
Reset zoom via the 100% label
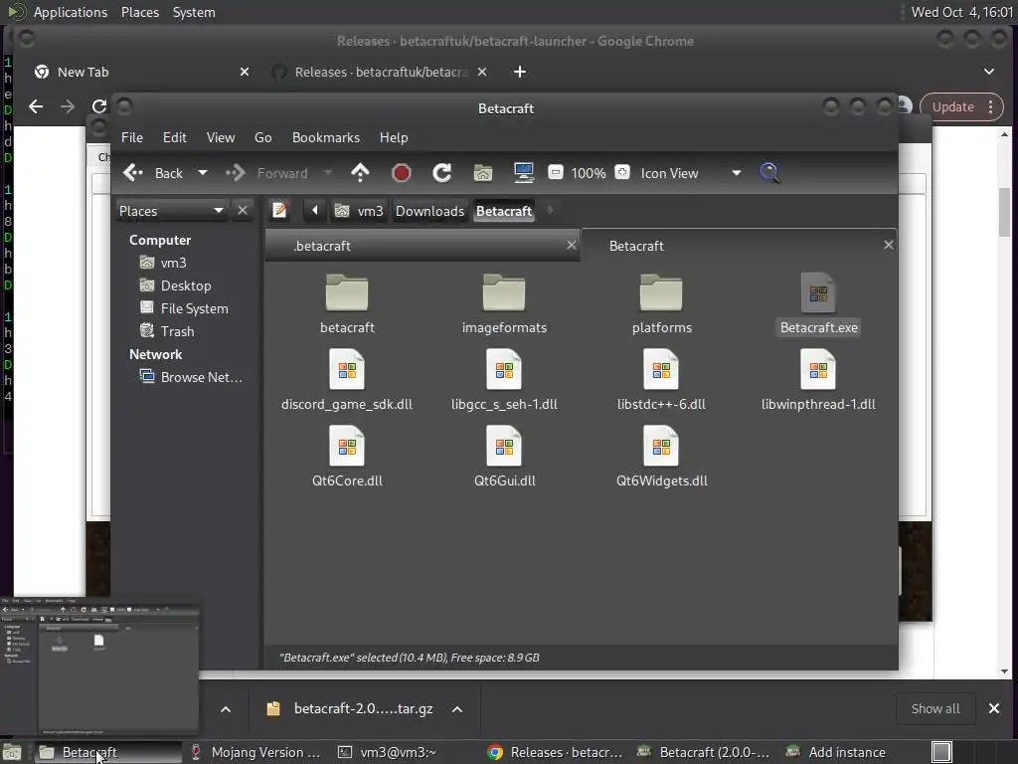(589, 173)
